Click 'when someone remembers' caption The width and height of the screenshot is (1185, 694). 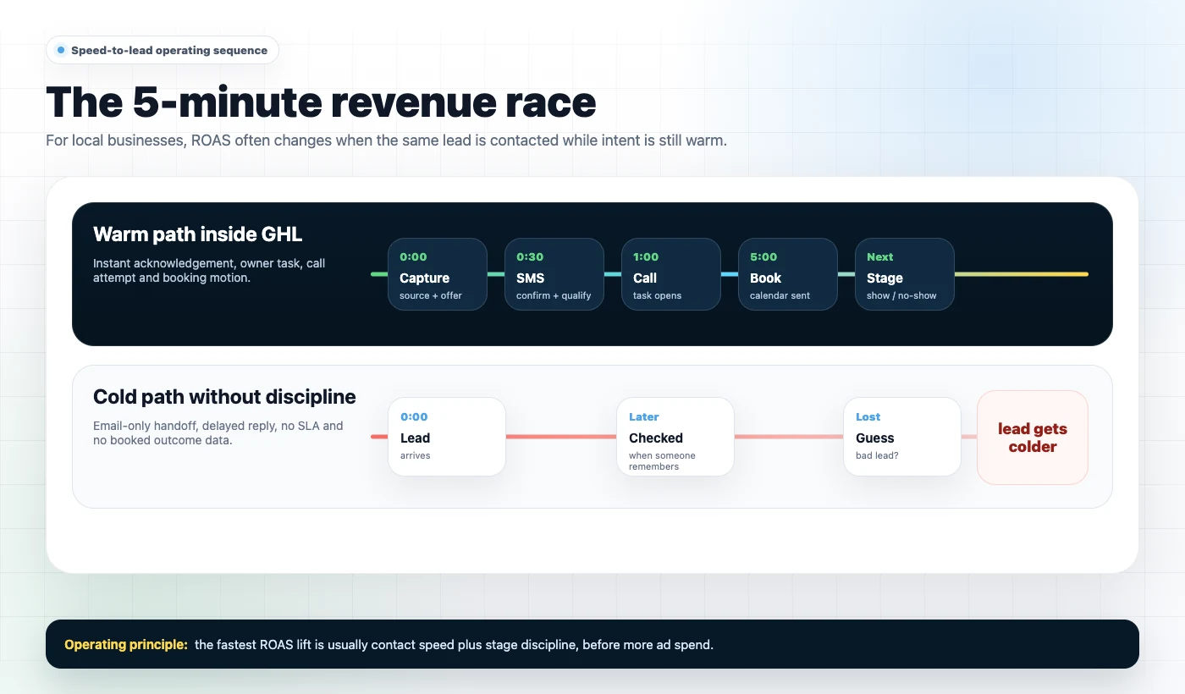click(x=662, y=461)
